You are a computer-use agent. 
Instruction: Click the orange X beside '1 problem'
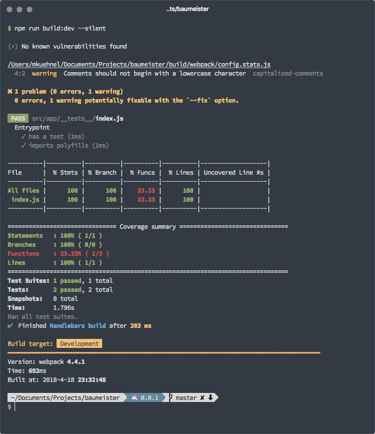tap(10, 92)
